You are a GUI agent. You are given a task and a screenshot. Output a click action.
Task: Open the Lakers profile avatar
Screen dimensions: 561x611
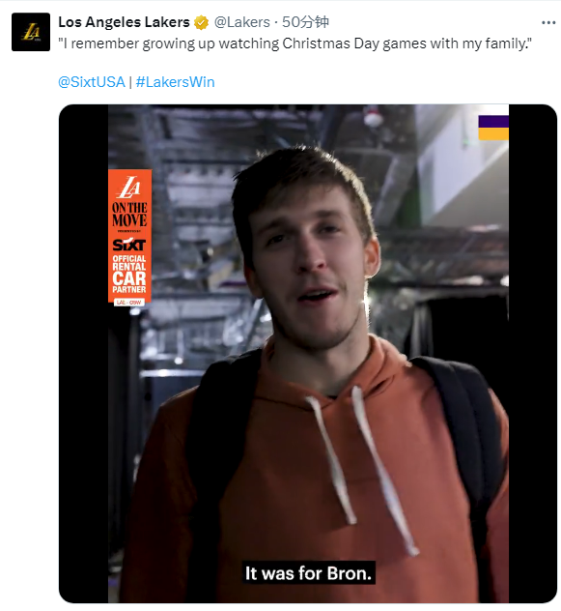pos(31,32)
